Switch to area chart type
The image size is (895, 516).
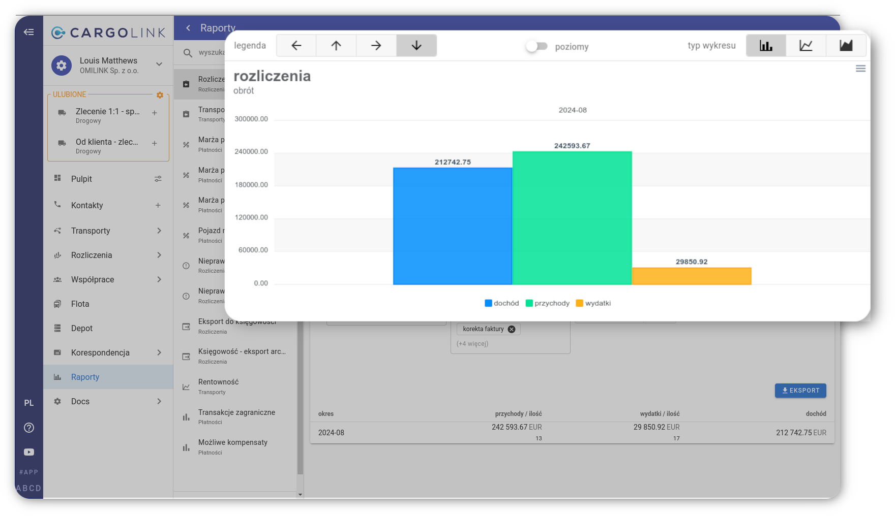[846, 46]
